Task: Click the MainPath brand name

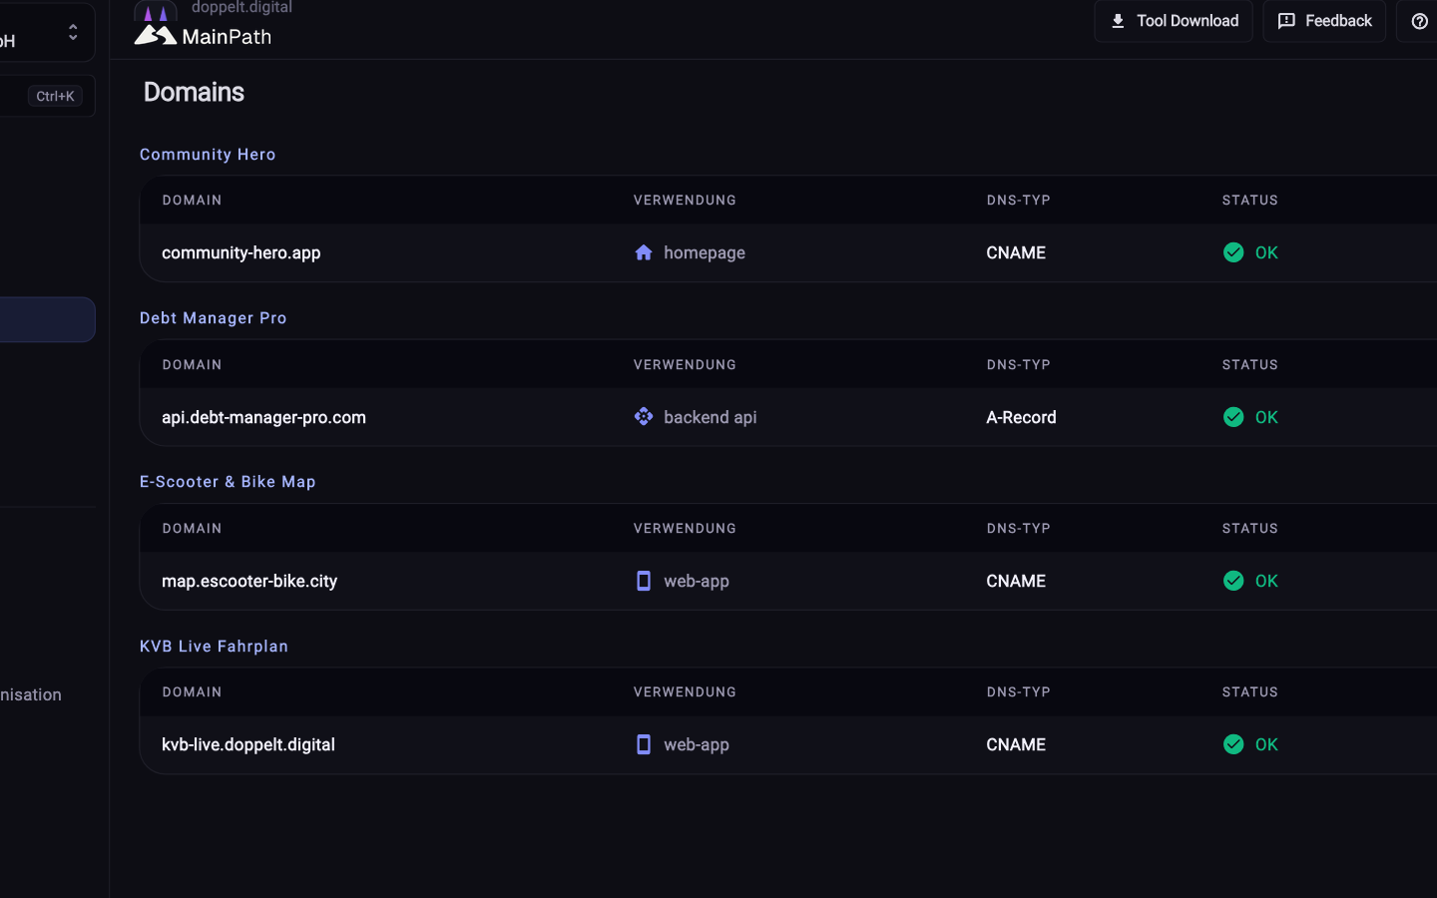Action: 227,37
